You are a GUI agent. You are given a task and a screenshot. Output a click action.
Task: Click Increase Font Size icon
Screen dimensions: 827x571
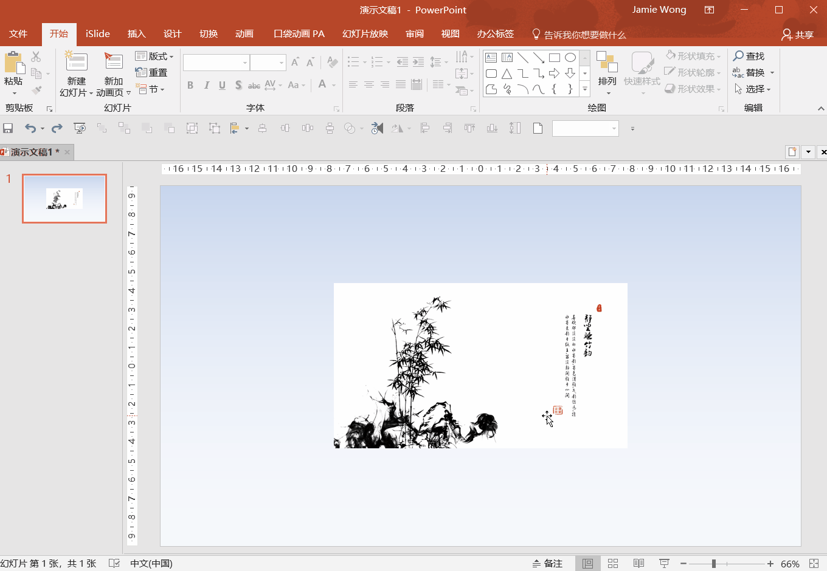(x=295, y=63)
